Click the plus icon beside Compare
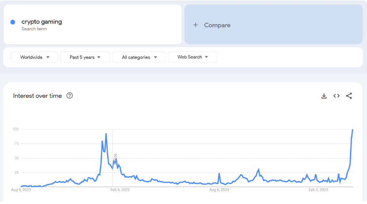The image size is (367, 204). 196,25
